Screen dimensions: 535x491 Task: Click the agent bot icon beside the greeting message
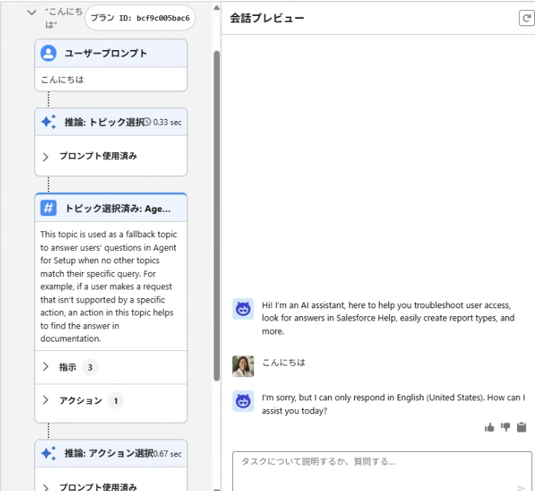[243, 309]
